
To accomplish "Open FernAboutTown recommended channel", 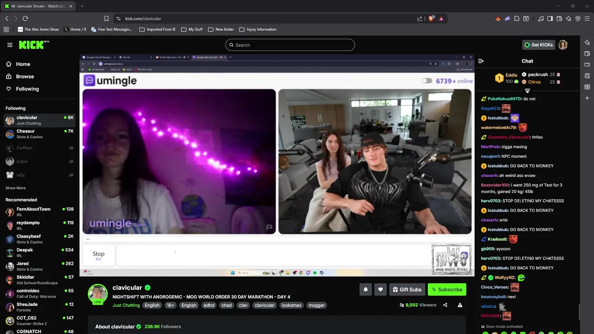I will 39,212.
